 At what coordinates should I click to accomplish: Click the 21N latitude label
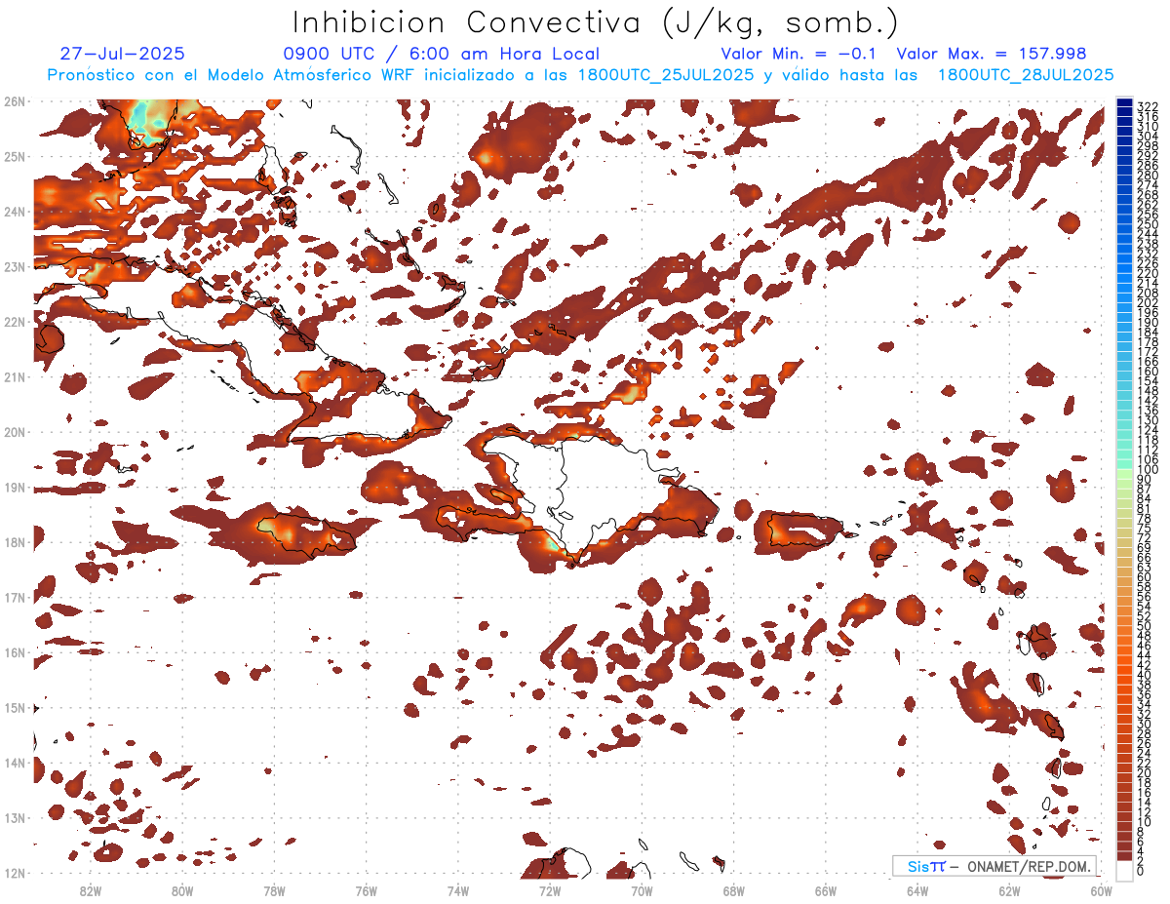[15, 376]
